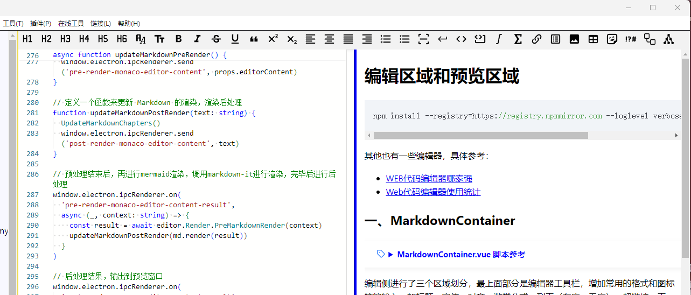691x295 pixels.
Task: Toggle strikethrough formatting
Action: 216,39
